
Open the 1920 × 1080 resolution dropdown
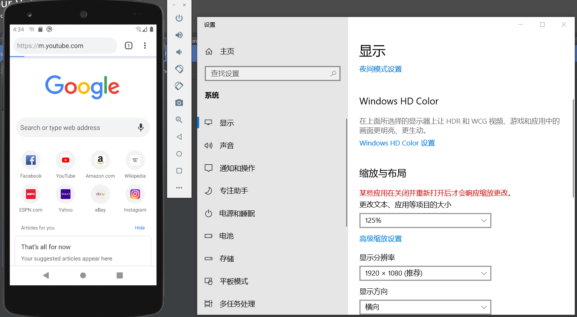(425, 273)
